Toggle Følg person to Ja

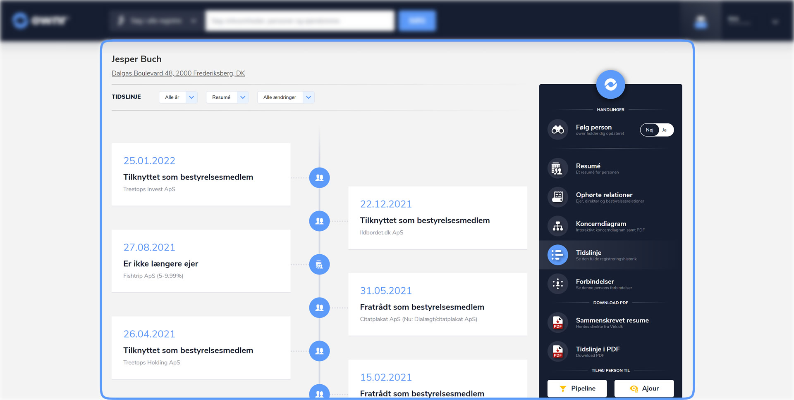[665, 130]
